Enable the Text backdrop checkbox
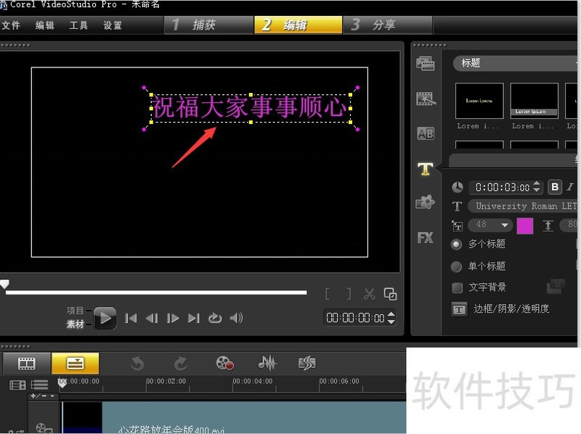Screen dimensions: 581x434 click(x=458, y=287)
